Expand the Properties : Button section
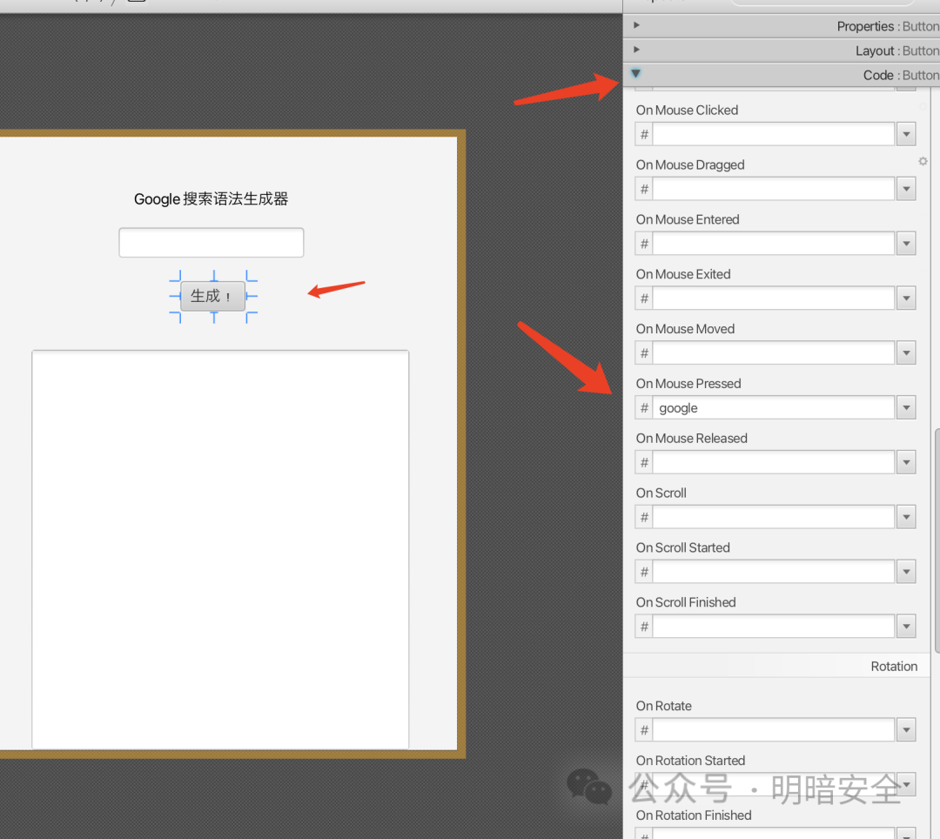The image size is (940, 839). pos(781,26)
